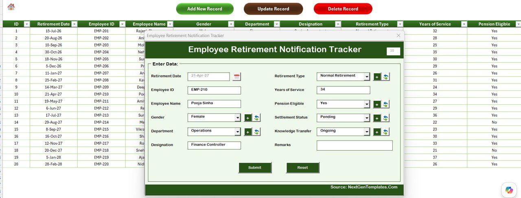
Task: Select the retirement date cell 12-Nov-27
Action: [53, 143]
